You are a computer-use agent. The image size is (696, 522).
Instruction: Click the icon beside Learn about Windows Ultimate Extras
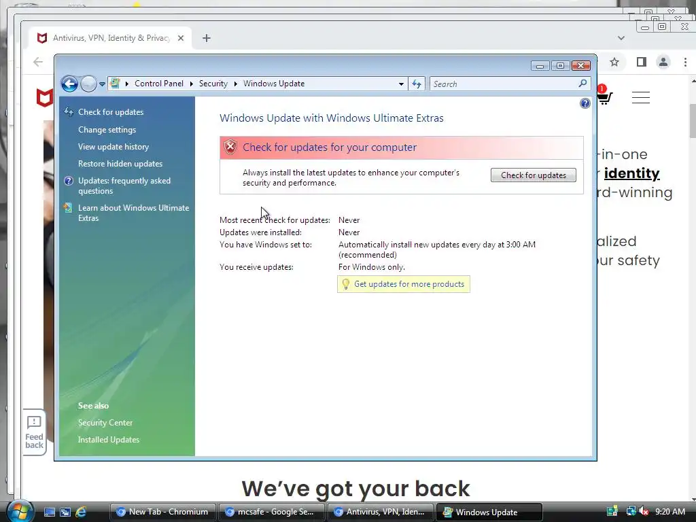pyautogui.click(x=68, y=207)
